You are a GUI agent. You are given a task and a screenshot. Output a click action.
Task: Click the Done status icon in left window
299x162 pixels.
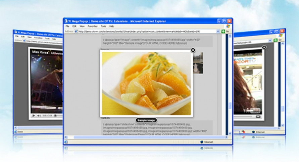click(16, 132)
